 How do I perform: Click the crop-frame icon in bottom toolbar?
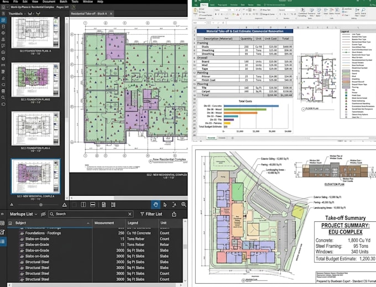click(113, 205)
